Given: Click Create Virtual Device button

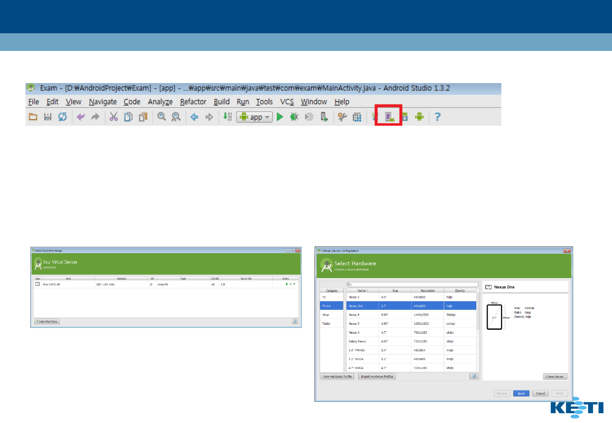Looking at the screenshot, I should (x=47, y=322).
